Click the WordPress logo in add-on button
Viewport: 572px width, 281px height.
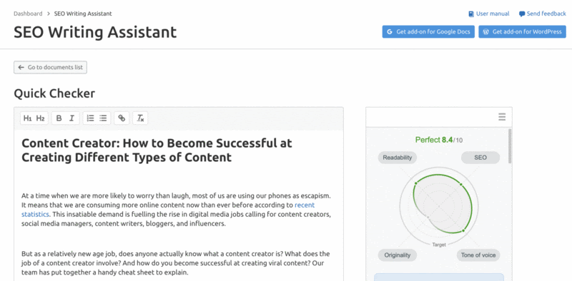click(486, 31)
